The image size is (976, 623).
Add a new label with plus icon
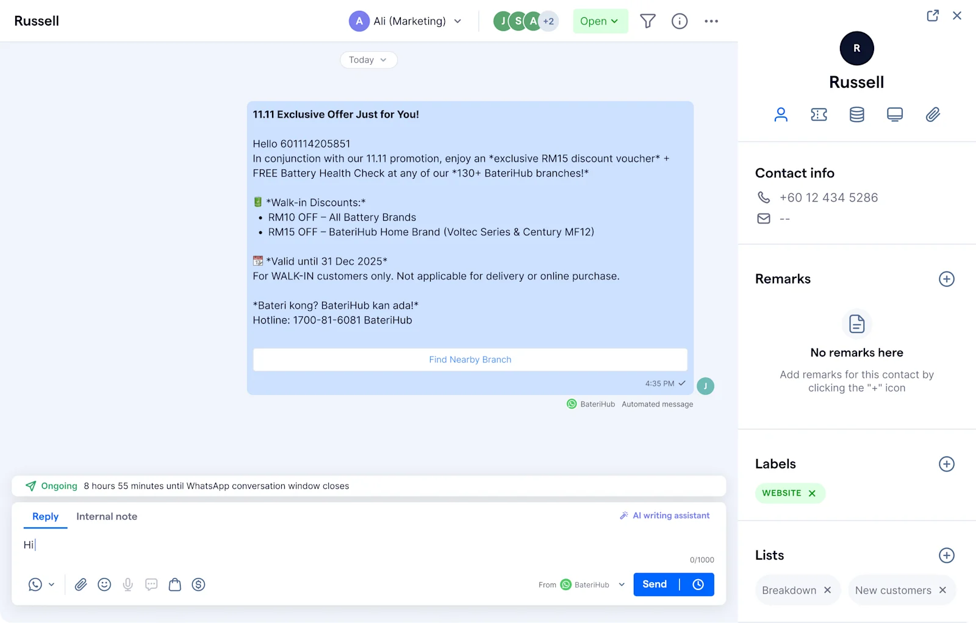coord(947,464)
